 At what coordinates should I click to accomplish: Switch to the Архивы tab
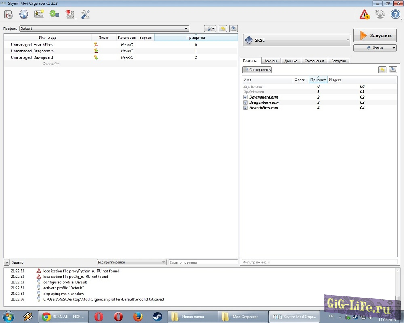click(271, 61)
